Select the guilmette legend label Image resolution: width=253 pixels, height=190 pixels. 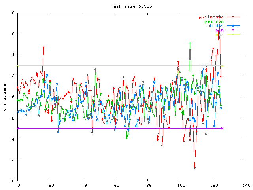click(x=211, y=17)
